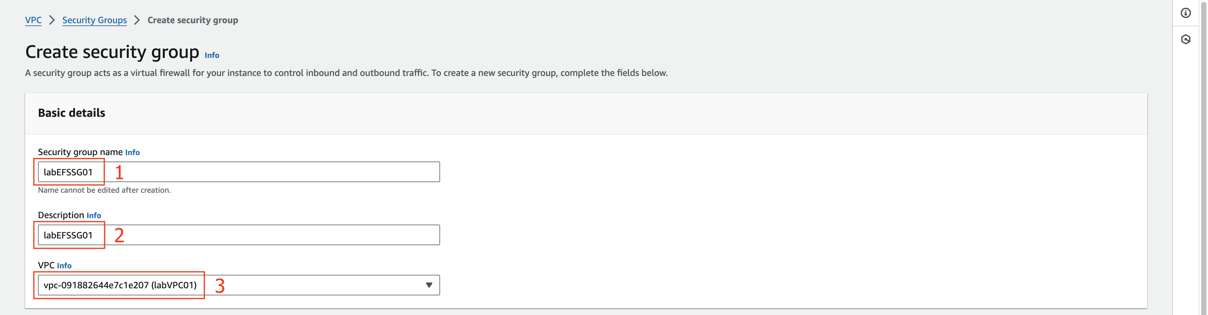Click the chevron after Security Groups breadcrumb

pyautogui.click(x=137, y=20)
